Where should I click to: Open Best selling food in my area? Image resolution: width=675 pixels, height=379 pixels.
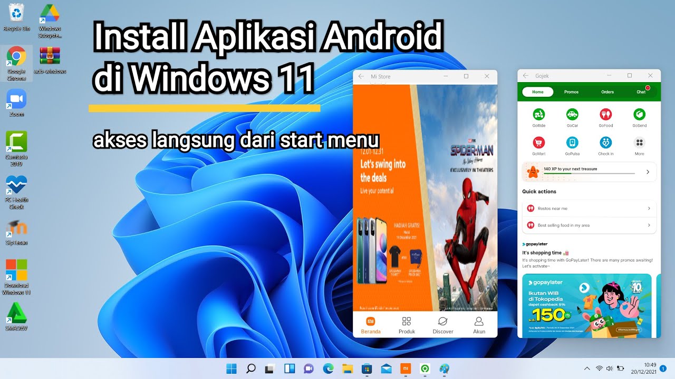point(589,225)
